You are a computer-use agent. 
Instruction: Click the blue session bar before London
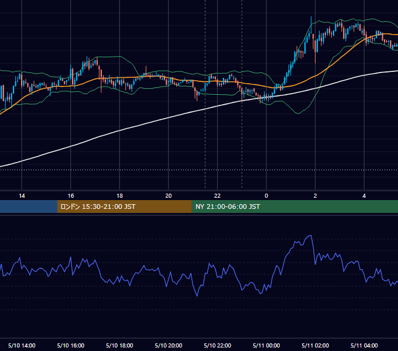(29, 207)
